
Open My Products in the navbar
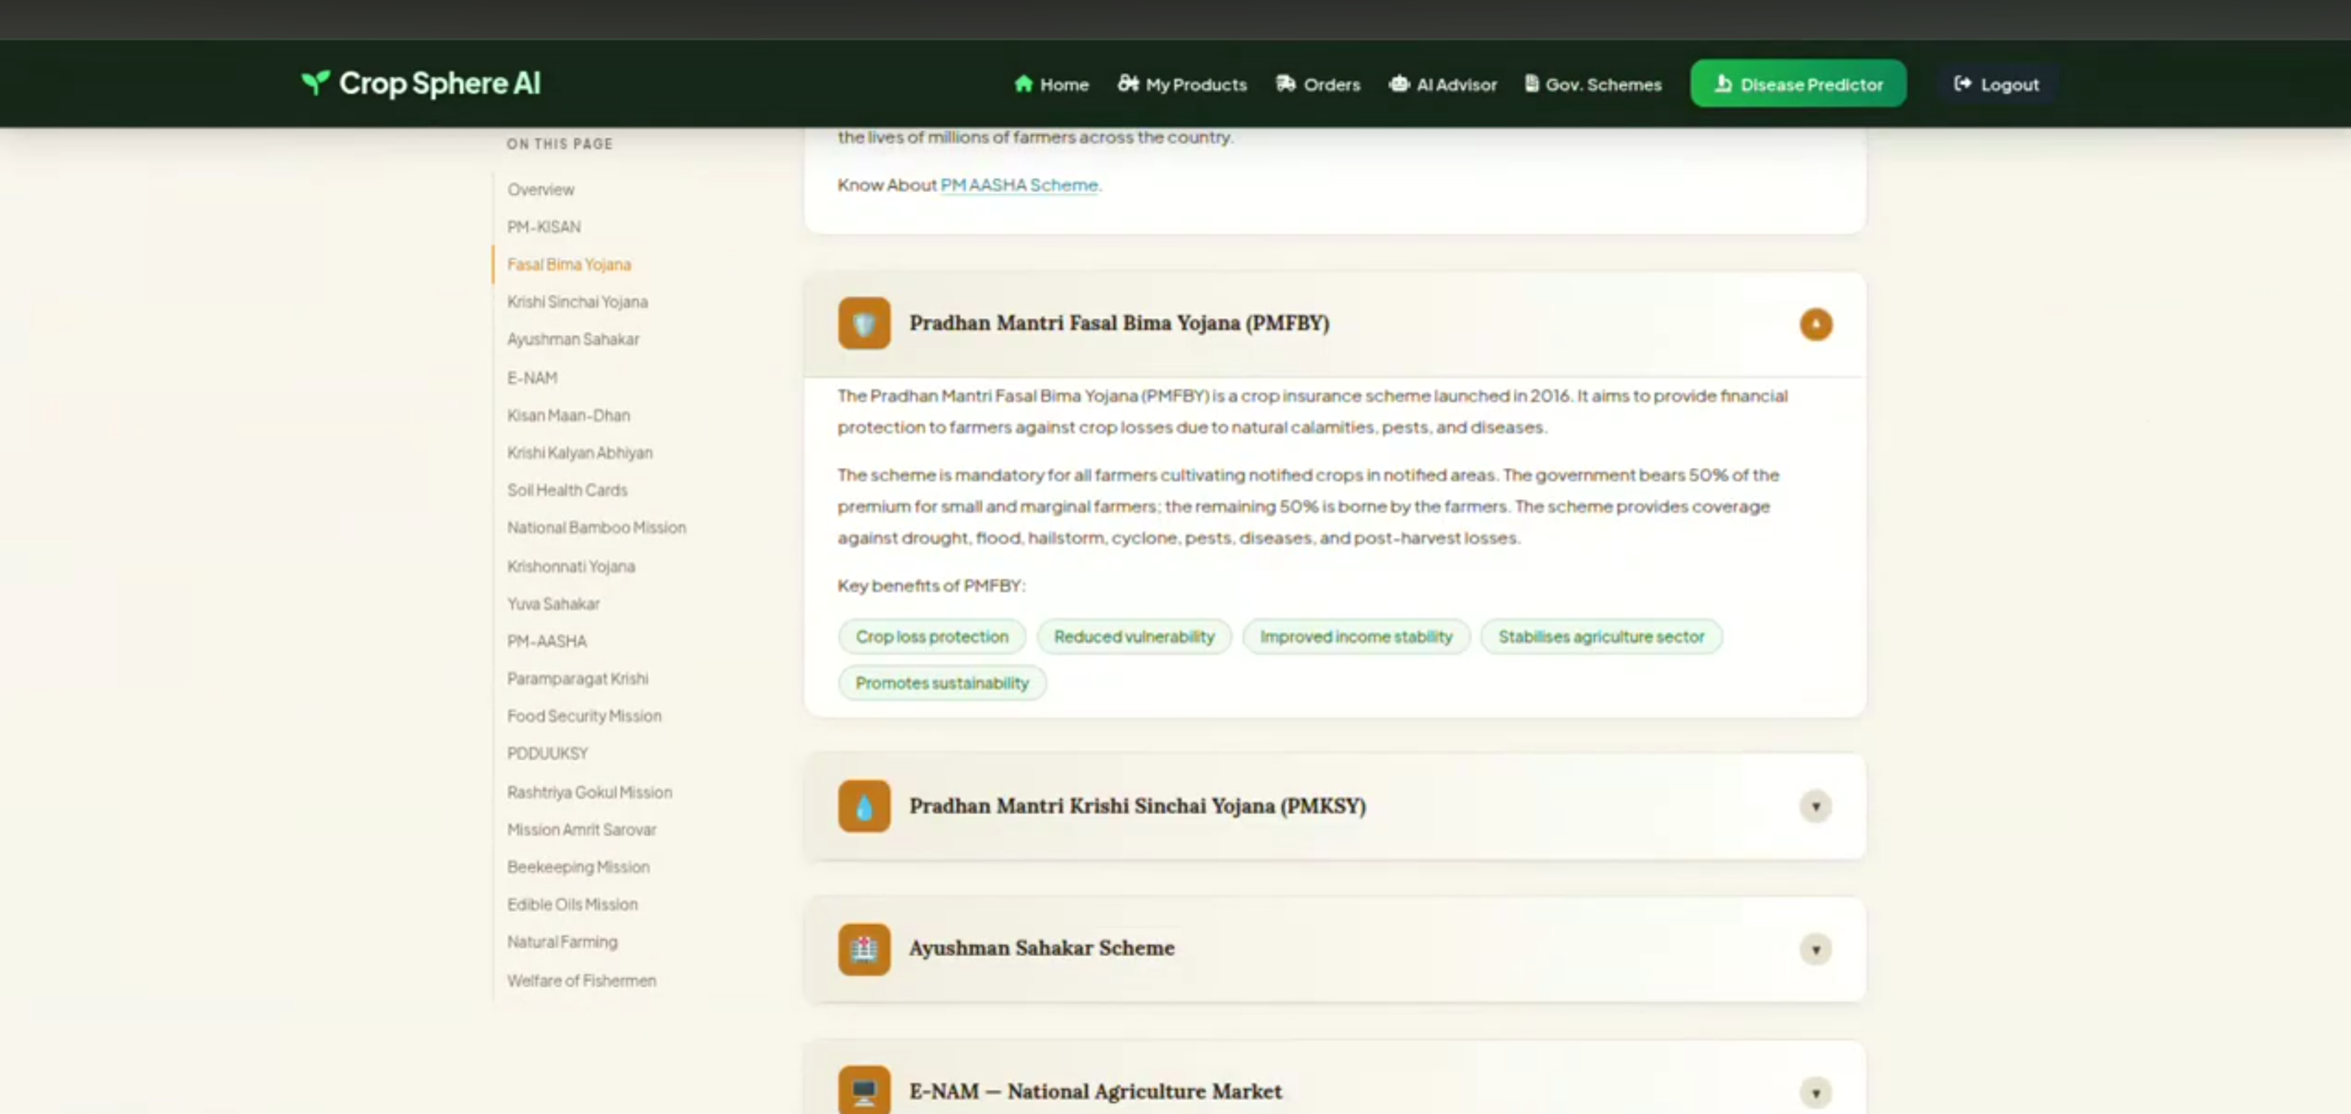pyautogui.click(x=1182, y=84)
